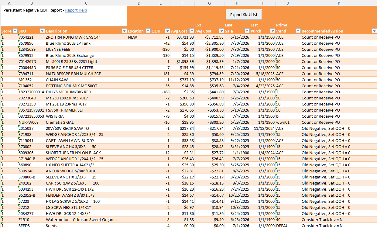Open the Recommended Action filter dropdown

[x=374, y=31]
